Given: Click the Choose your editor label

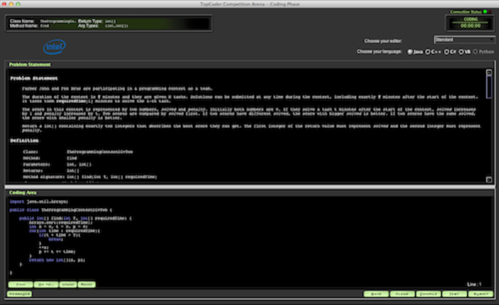Looking at the screenshot, I should [383, 41].
